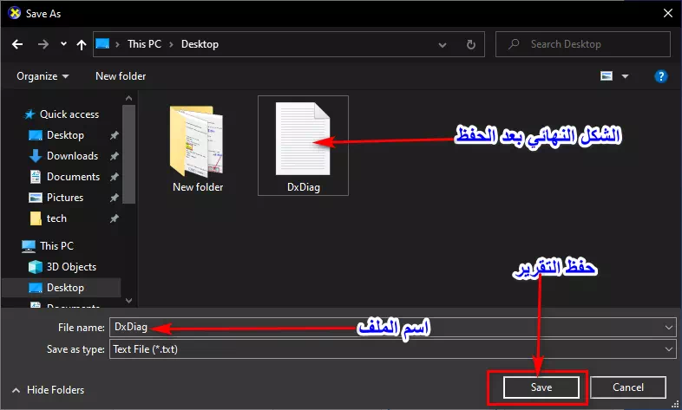Image resolution: width=682 pixels, height=410 pixels.
Task: Click the Back navigation arrow
Action: coord(18,43)
